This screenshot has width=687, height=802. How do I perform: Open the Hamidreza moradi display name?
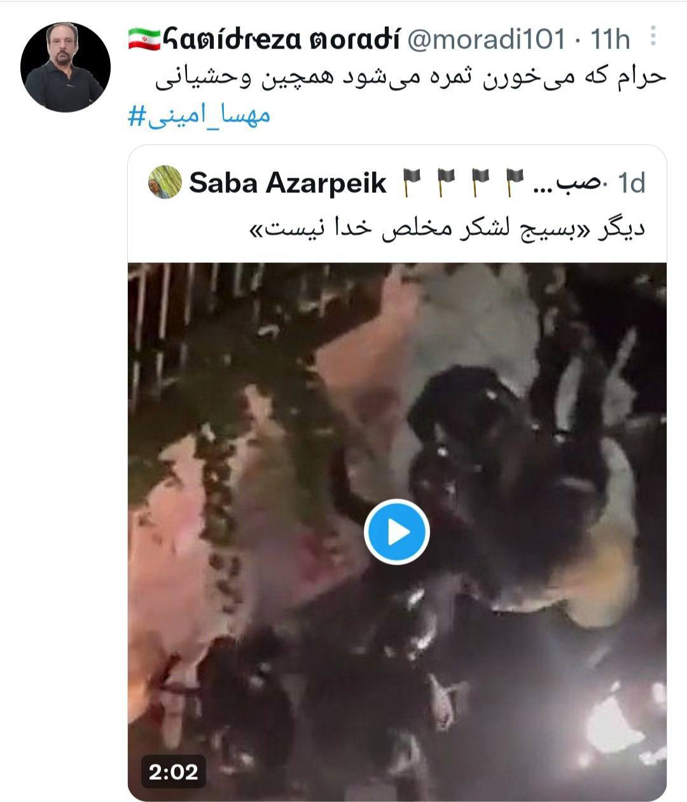282,39
